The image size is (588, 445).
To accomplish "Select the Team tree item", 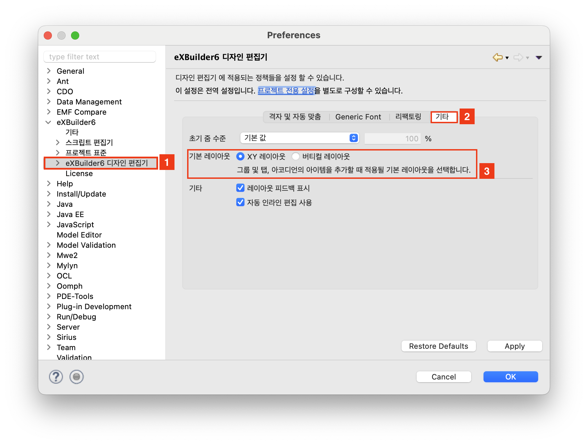I will [x=66, y=347].
